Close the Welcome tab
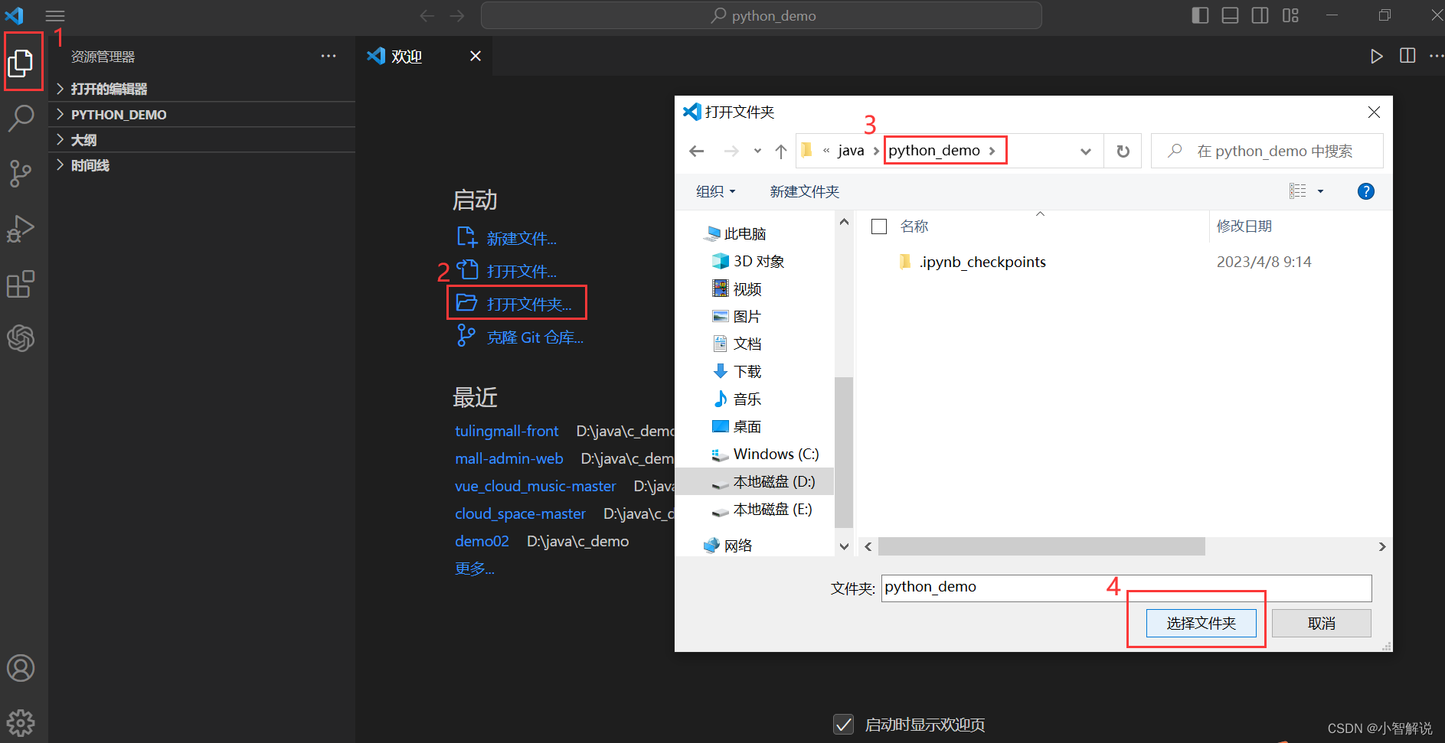Image resolution: width=1445 pixels, height=743 pixels. [476, 56]
